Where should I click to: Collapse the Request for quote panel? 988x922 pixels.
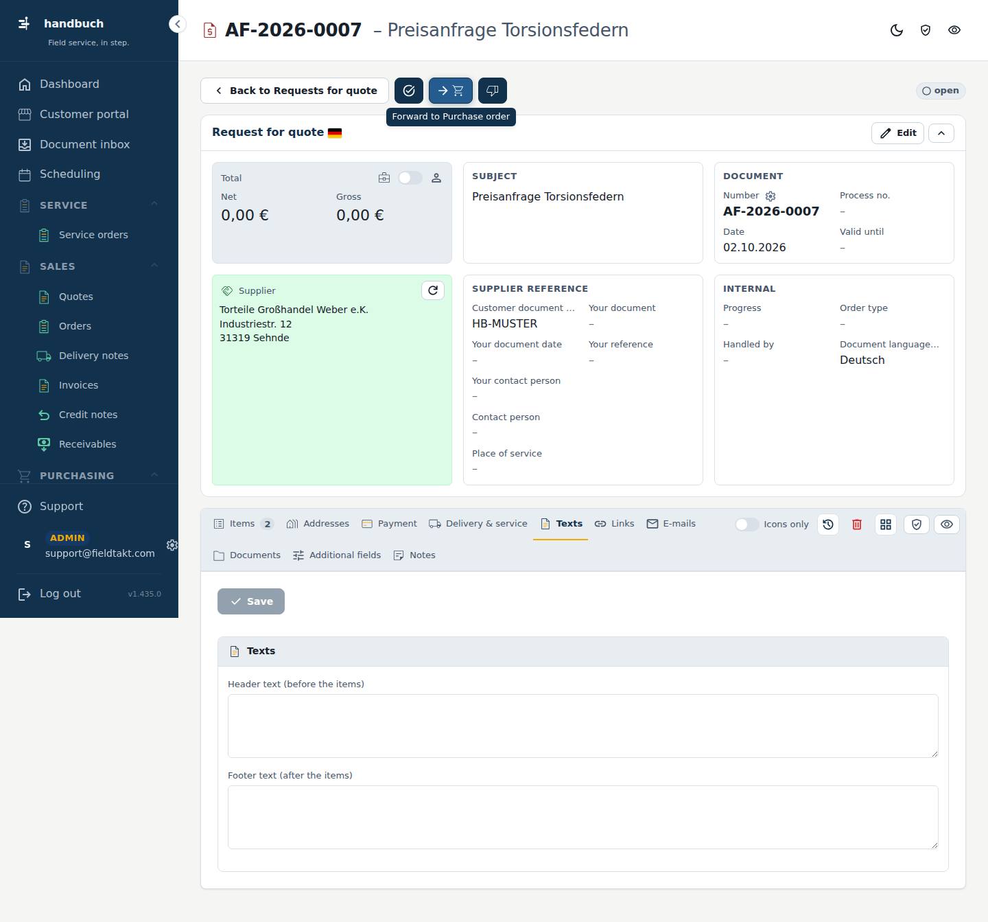point(941,133)
